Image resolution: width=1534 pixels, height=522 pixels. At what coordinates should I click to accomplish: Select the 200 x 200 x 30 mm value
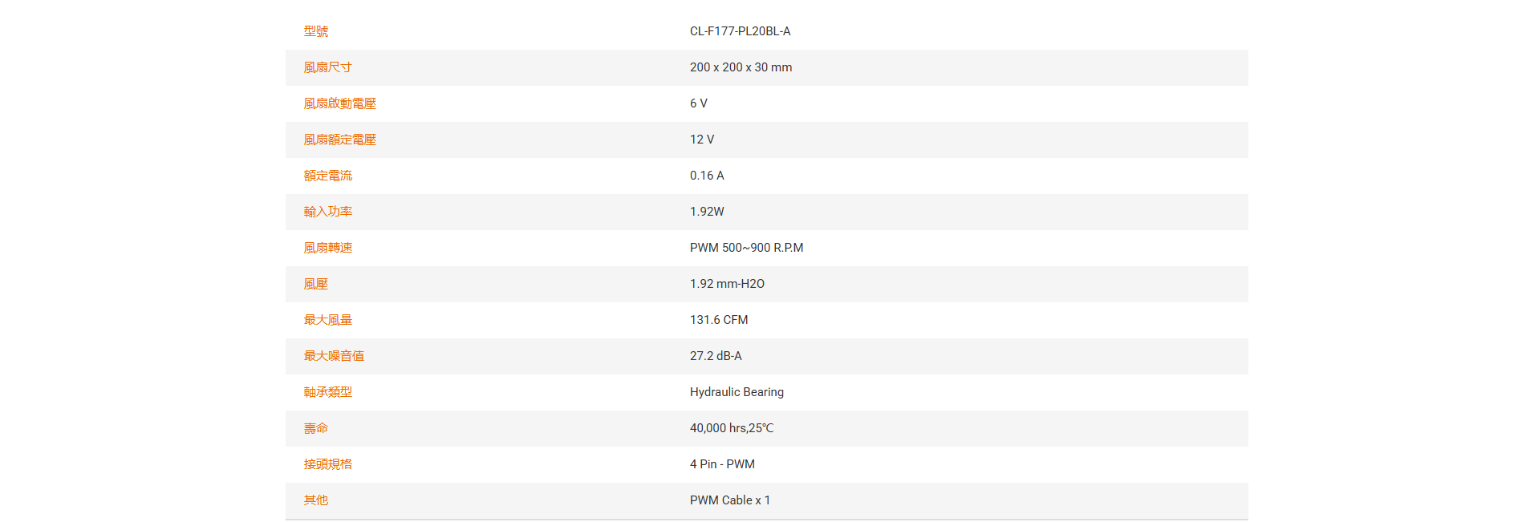(x=741, y=67)
